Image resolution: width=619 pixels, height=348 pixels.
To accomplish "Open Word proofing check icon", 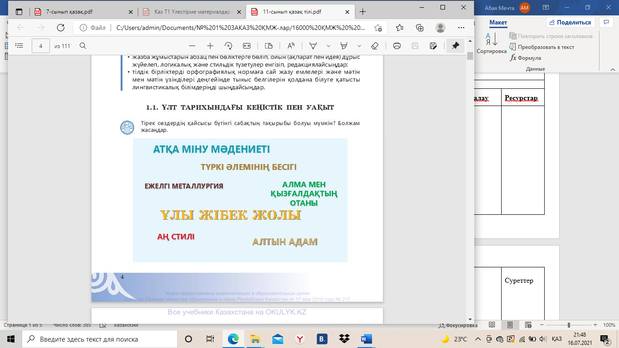I will (102, 325).
